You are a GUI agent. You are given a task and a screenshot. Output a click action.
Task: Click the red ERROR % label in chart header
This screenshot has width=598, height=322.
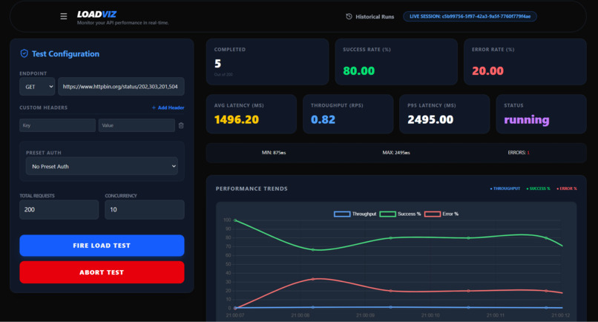tap(567, 188)
